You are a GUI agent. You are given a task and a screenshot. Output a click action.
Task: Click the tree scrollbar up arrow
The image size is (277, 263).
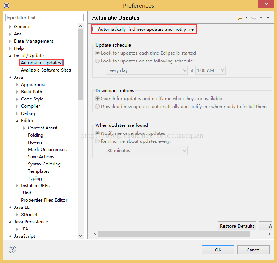click(81, 26)
